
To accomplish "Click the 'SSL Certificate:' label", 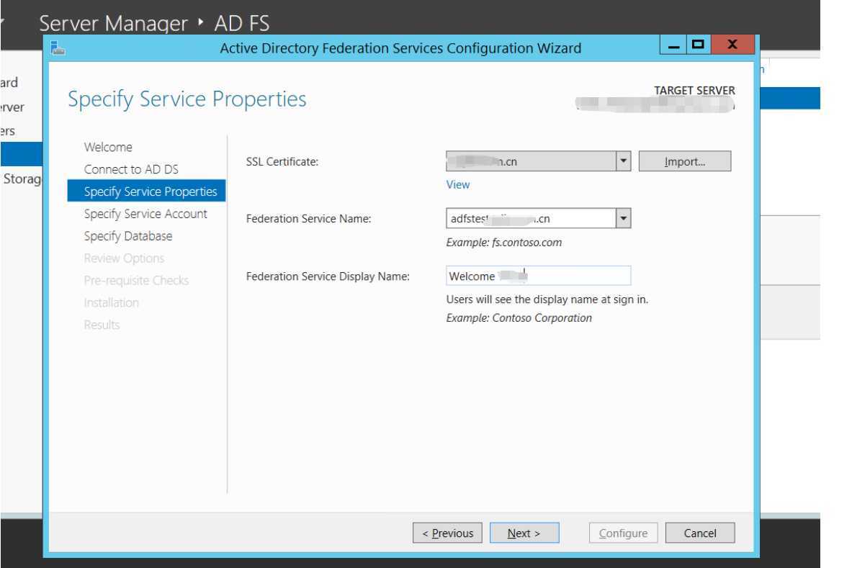I will [x=282, y=162].
